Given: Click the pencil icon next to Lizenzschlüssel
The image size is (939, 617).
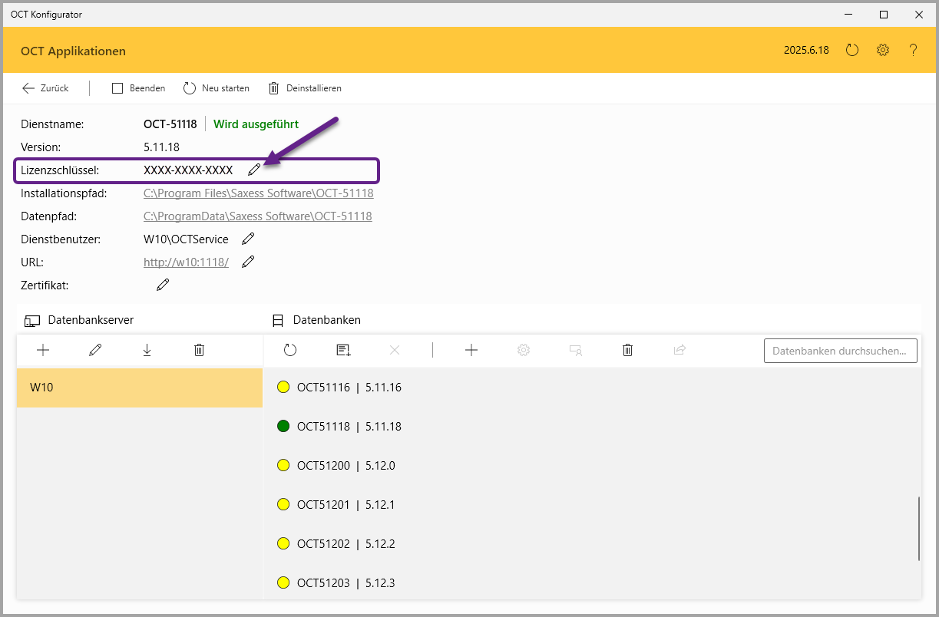Looking at the screenshot, I should (x=254, y=170).
